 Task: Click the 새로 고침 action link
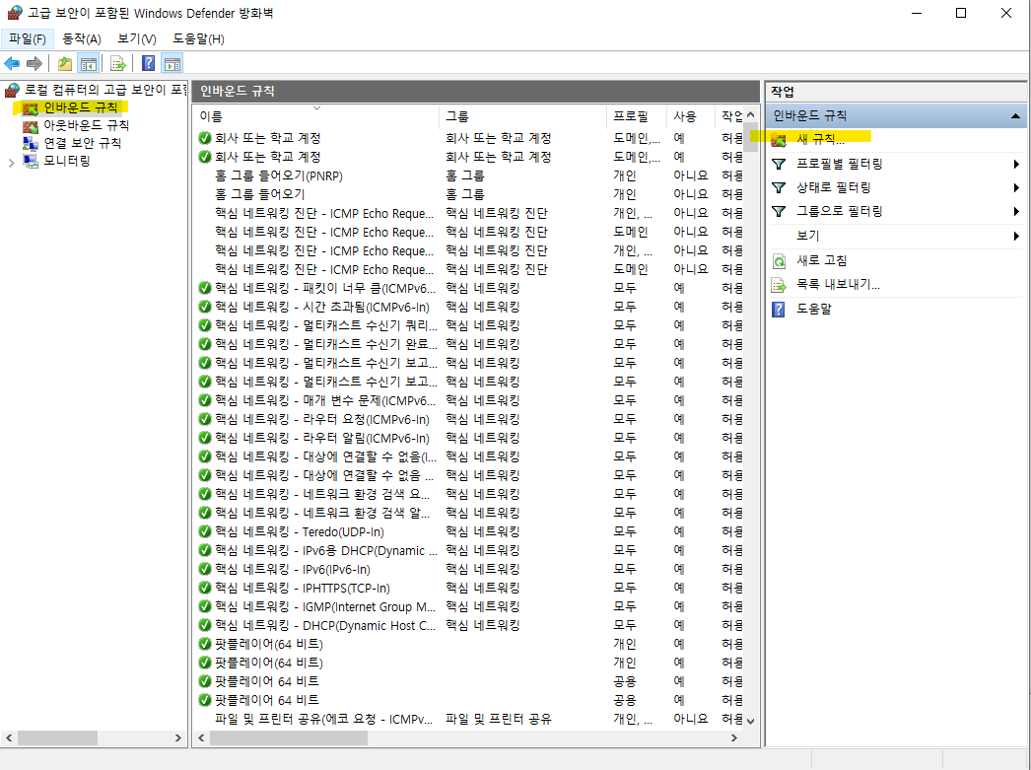click(822, 261)
